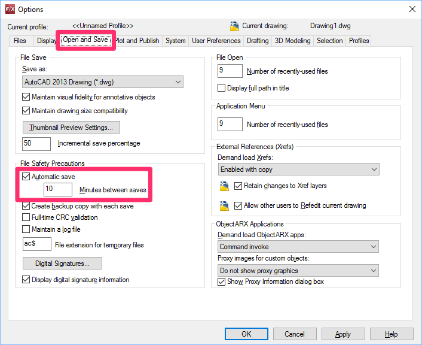The image size is (422, 345).
Task: Click drawing icon next to Retain changes to Xref layers
Action: [x=224, y=186]
